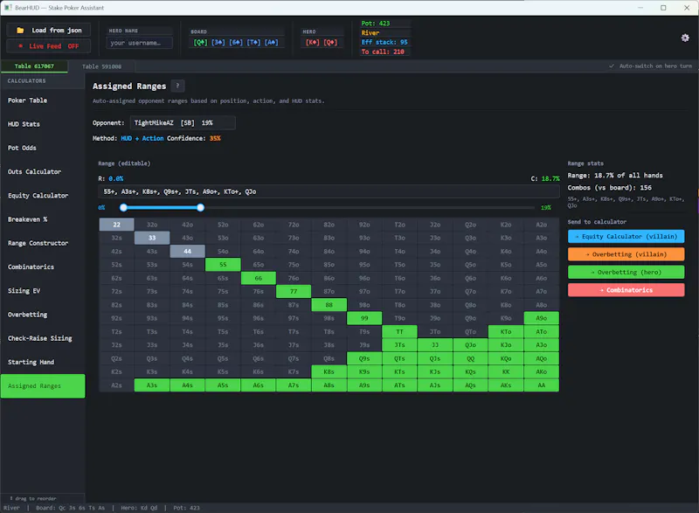Click the red Combinatorics send button

coord(626,289)
